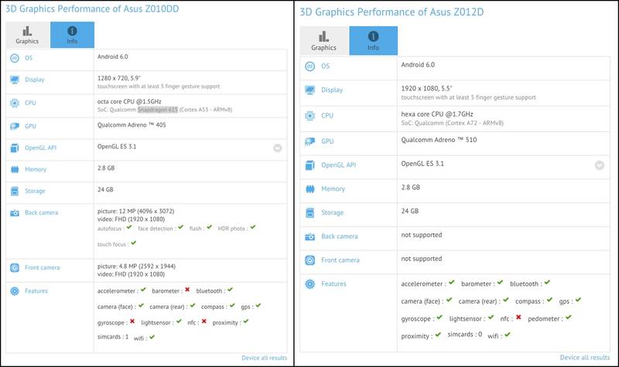The height and width of the screenshot is (367, 619).
Task: Click hexa core CPU @1.7GHz text
Action: pyautogui.click(x=436, y=114)
